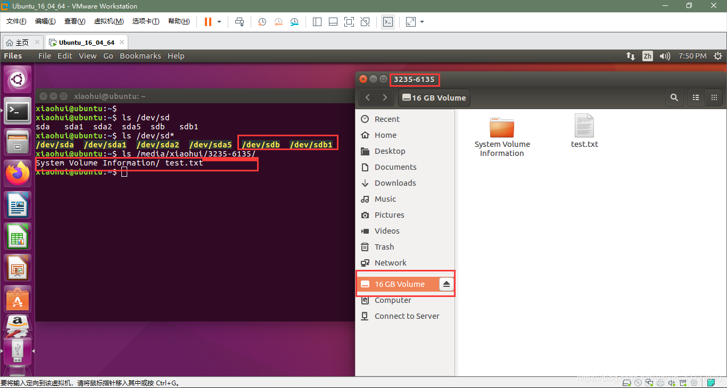This screenshot has height=388, width=727.
Task: Open the Zh input method indicator
Action: (647, 56)
